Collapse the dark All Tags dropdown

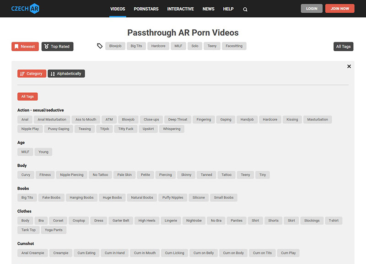343,47
